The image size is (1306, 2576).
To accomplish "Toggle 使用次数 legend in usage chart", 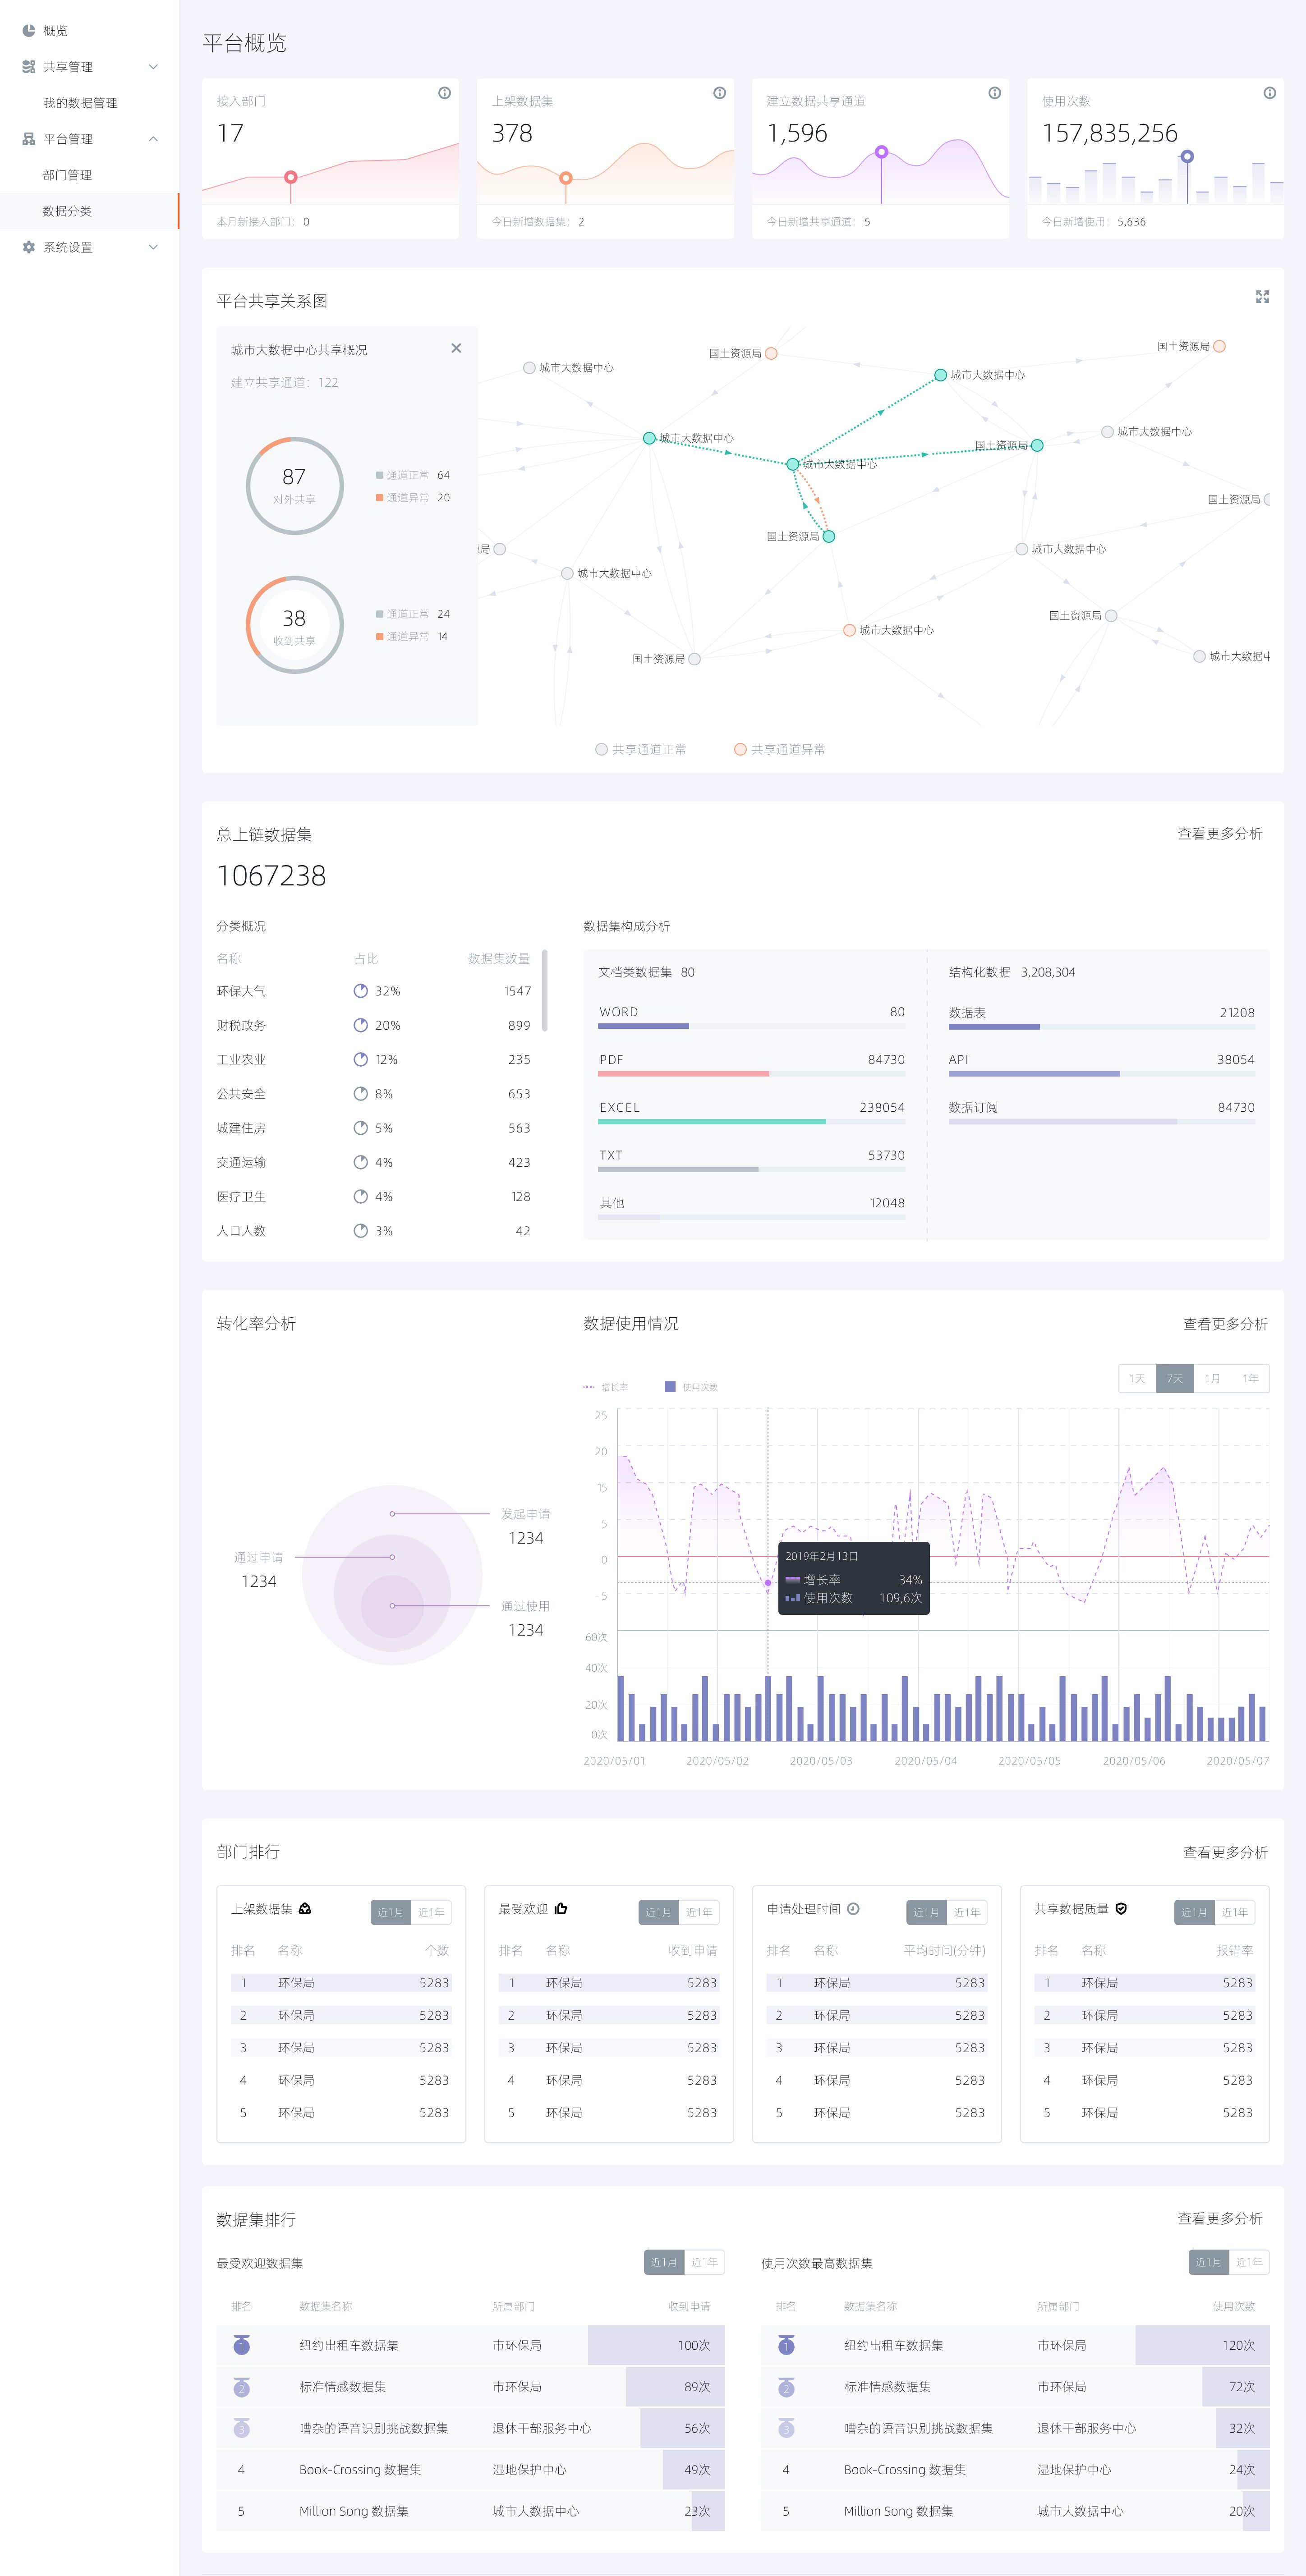I will tap(691, 1387).
